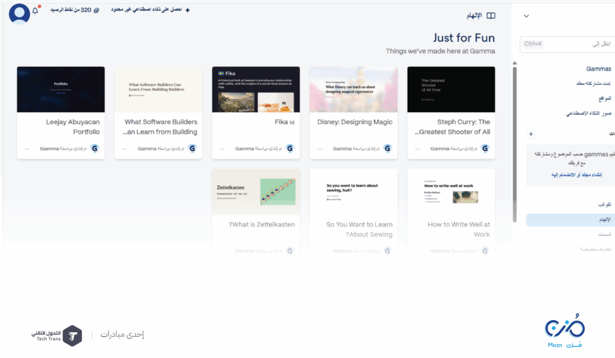Open the Gamma author icon on Steph Curry card
Image resolution: width=615 pixels, height=358 pixels.
(485, 148)
